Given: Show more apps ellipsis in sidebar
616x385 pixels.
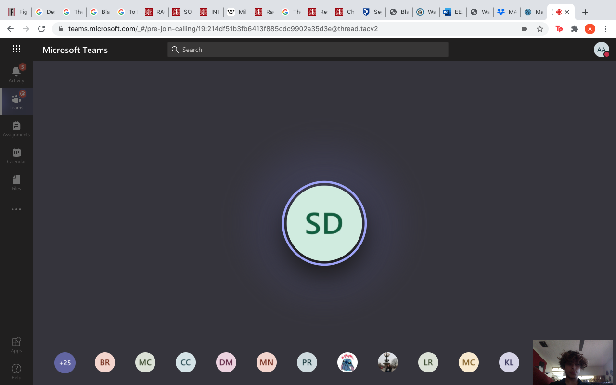Looking at the screenshot, I should 16,209.
